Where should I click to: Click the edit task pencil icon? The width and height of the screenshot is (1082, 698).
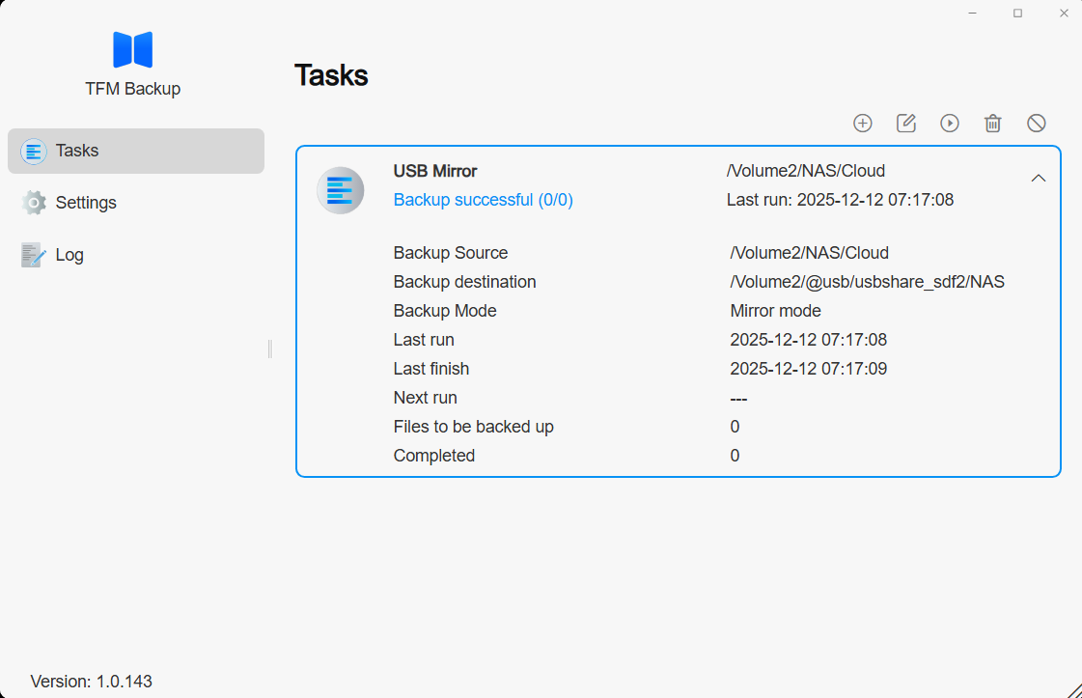pos(906,123)
